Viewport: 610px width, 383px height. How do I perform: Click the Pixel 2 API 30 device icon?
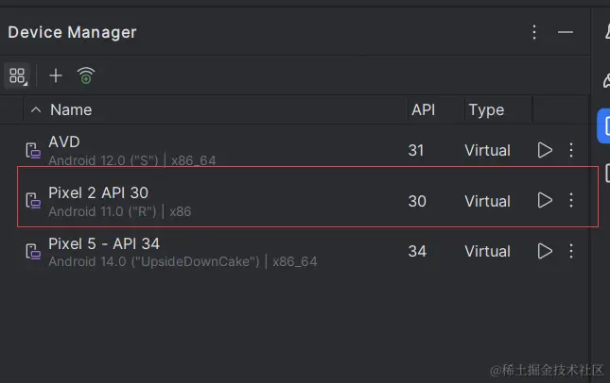click(31, 201)
